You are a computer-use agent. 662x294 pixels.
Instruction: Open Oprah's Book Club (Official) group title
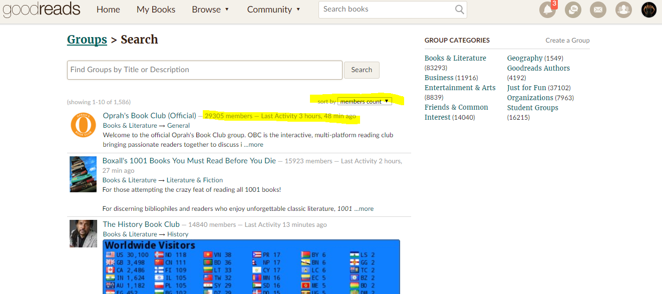[x=149, y=116]
